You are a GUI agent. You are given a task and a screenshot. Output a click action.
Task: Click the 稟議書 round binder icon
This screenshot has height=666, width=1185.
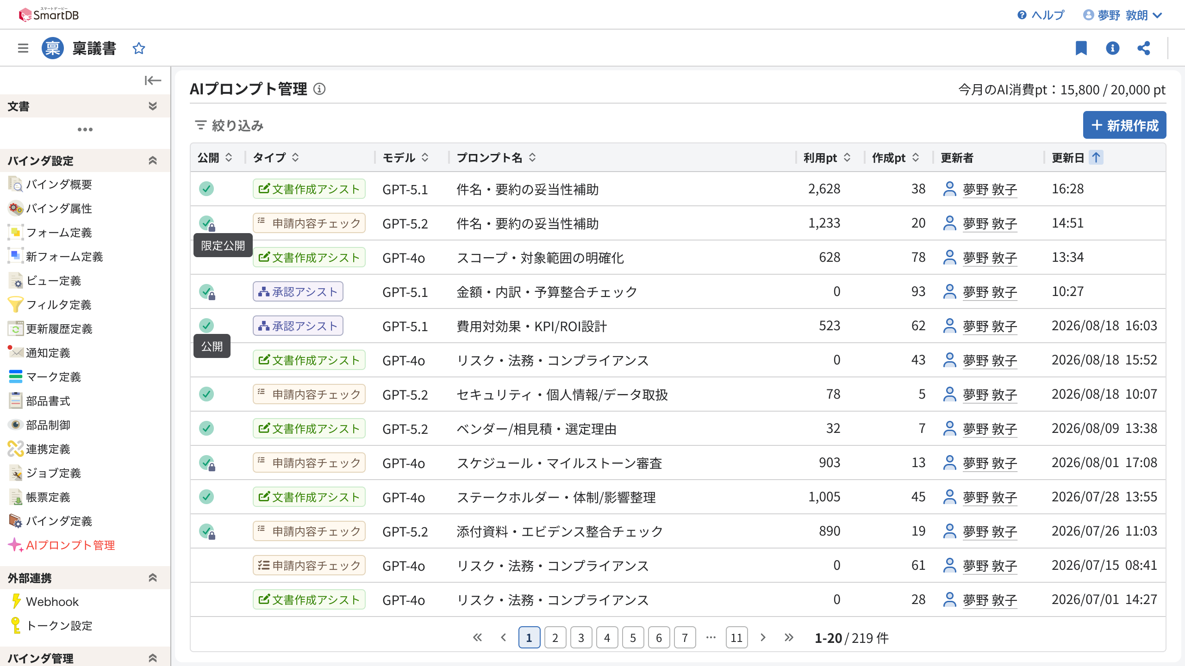[53, 48]
